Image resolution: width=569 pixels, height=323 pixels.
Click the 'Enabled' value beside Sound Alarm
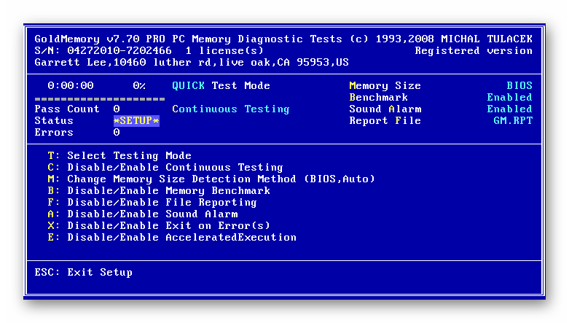(509, 109)
